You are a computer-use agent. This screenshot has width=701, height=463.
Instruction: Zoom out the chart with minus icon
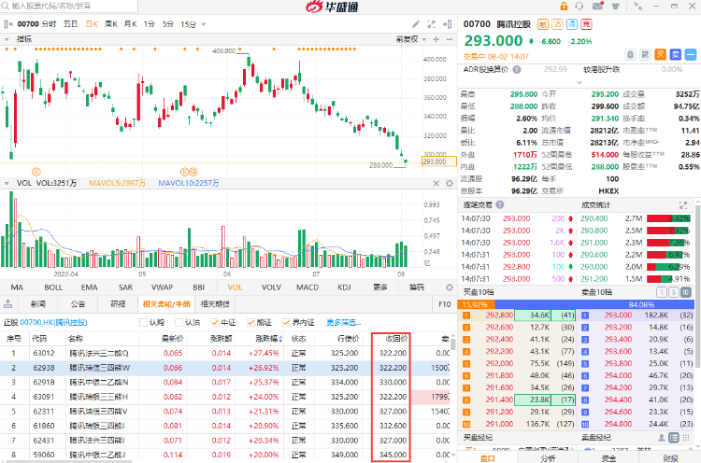point(450,39)
